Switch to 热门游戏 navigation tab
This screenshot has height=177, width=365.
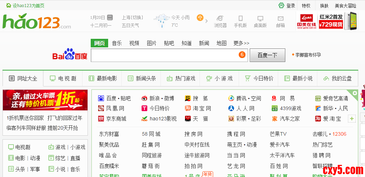tap(180, 78)
